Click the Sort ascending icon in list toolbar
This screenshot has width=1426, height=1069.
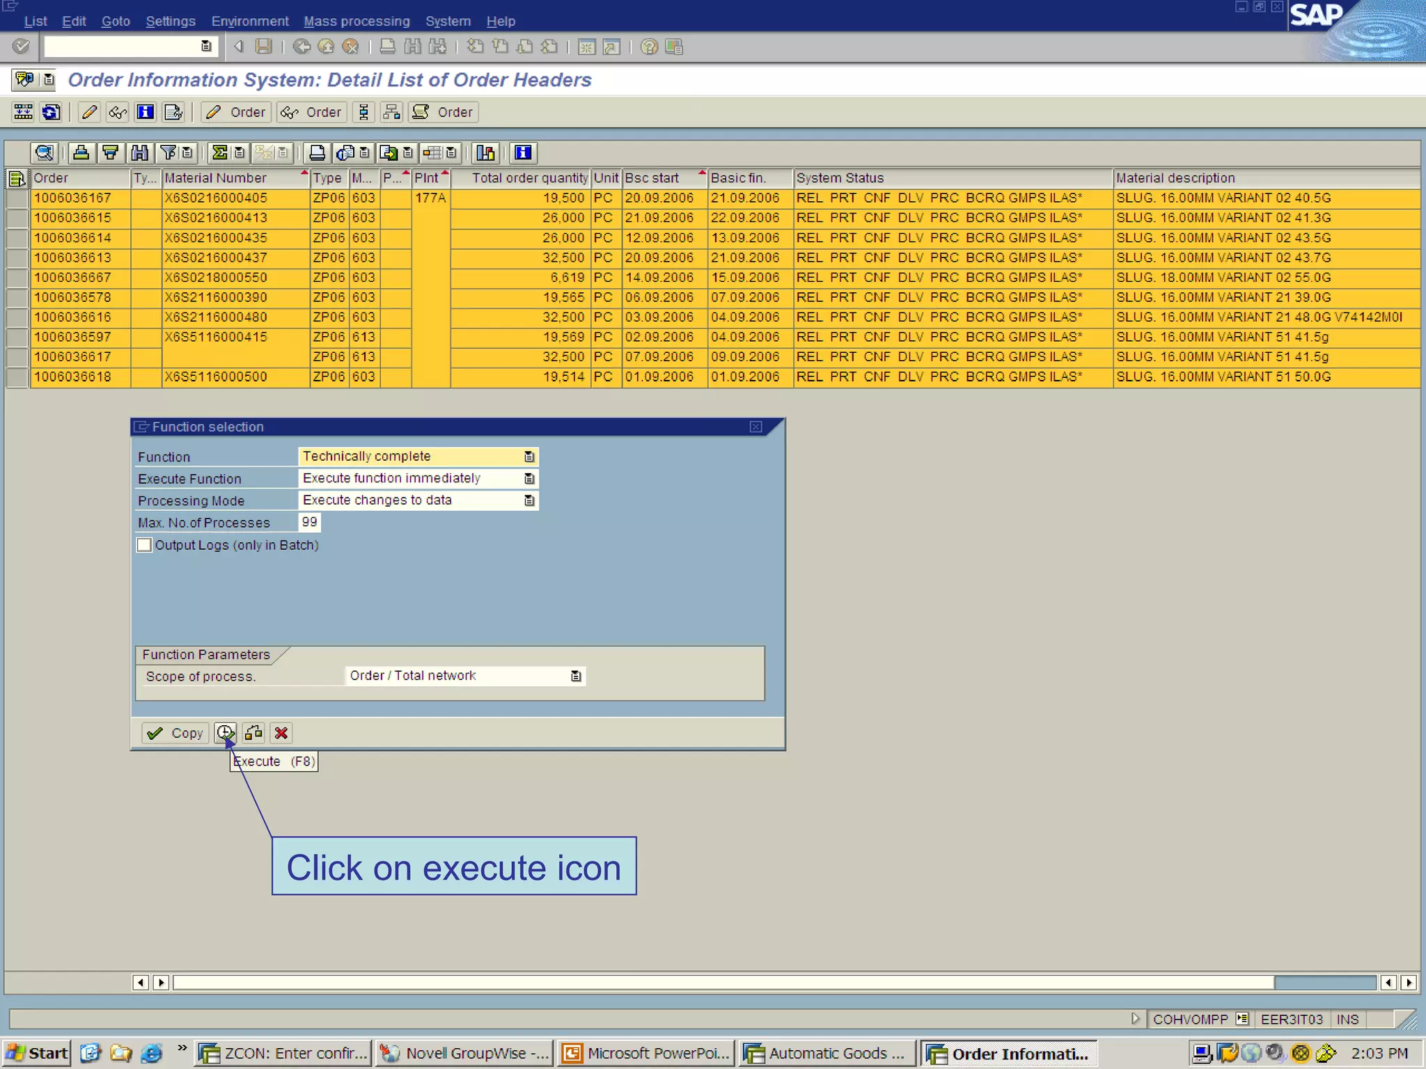coord(81,152)
